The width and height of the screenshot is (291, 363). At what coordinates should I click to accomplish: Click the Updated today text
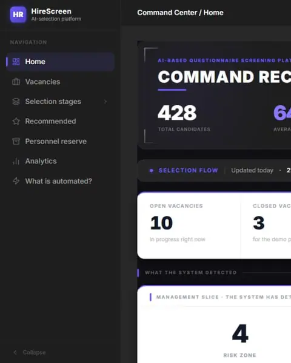pyautogui.click(x=252, y=171)
